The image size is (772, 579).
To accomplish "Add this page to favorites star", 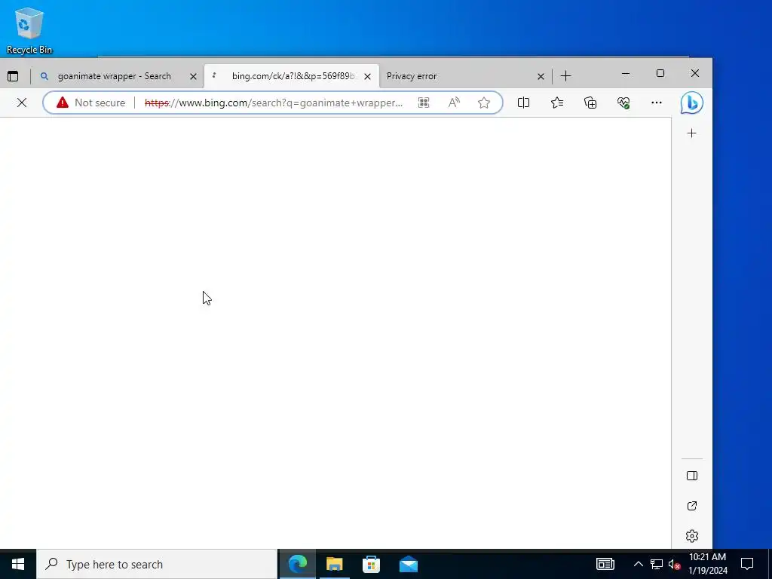I will point(484,103).
